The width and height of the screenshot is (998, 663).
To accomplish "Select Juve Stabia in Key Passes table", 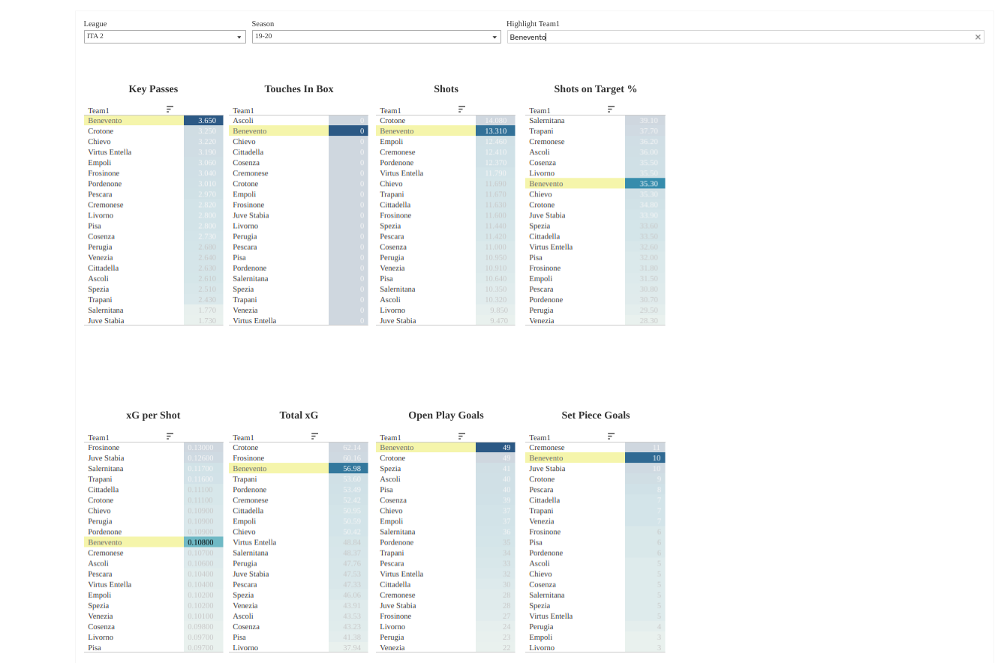I will click(x=106, y=320).
